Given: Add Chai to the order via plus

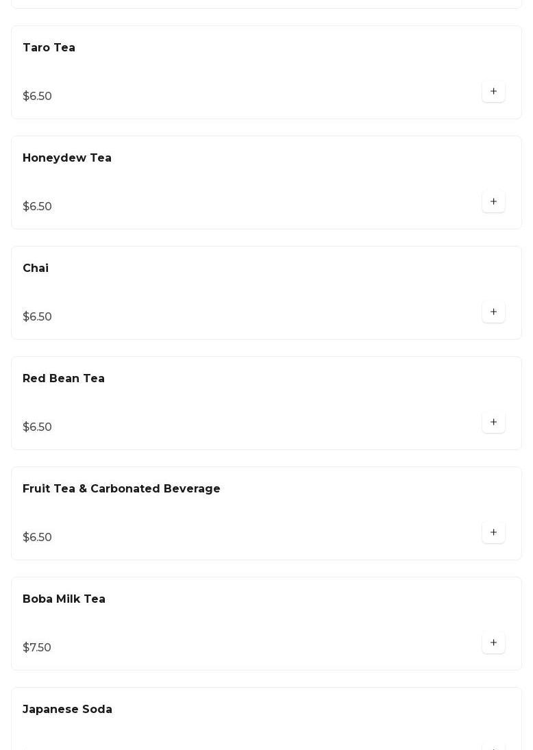Looking at the screenshot, I should (493, 312).
